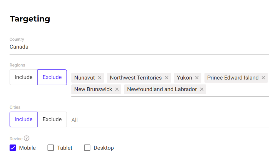Enable the Tablet device checkbox
This screenshot has width=280, height=165.
pyautogui.click(x=51, y=148)
